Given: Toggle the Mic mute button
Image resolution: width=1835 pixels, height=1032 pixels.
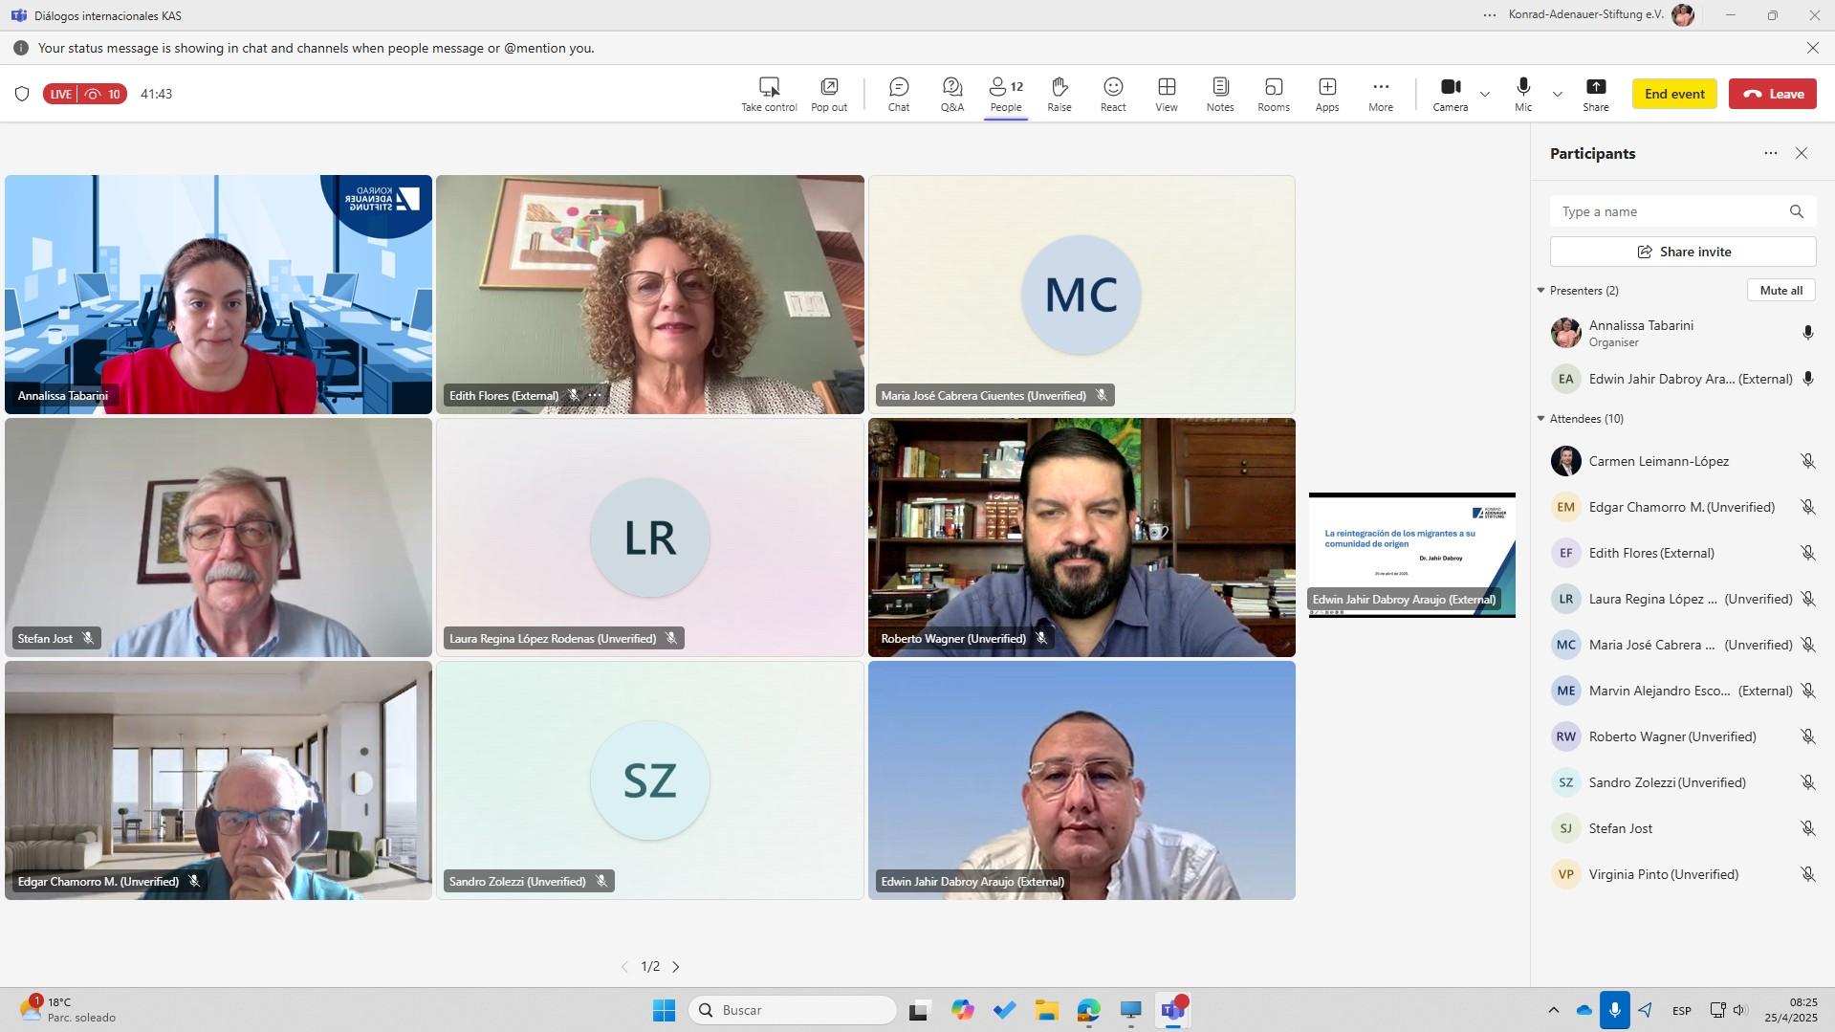Looking at the screenshot, I should click(x=1522, y=94).
